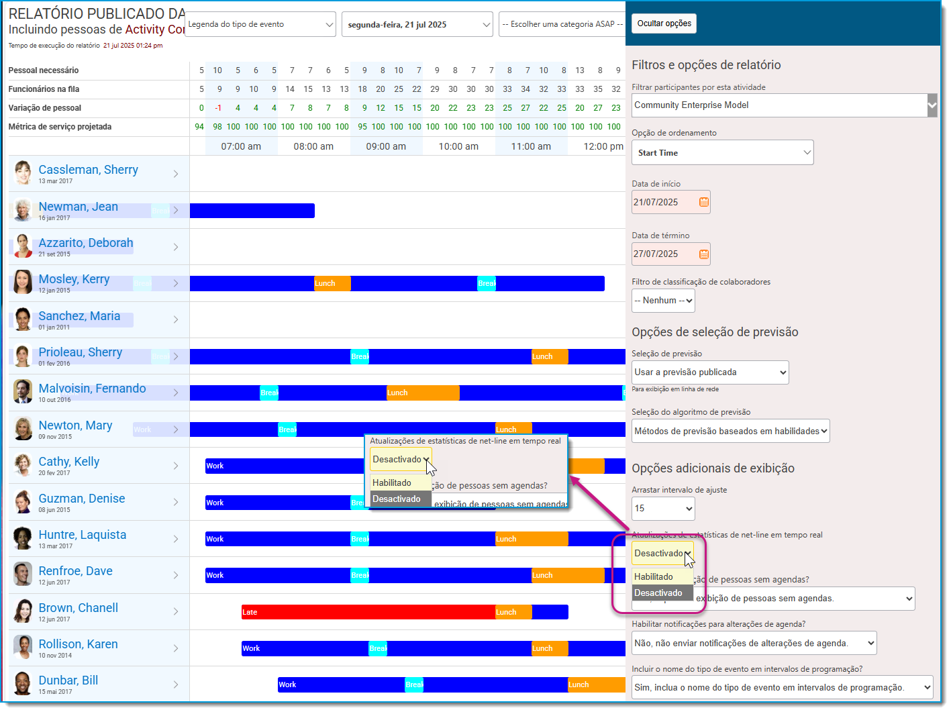Click the red Late segment for Brown, Chanell
The image size is (951, 712).
[368, 612]
